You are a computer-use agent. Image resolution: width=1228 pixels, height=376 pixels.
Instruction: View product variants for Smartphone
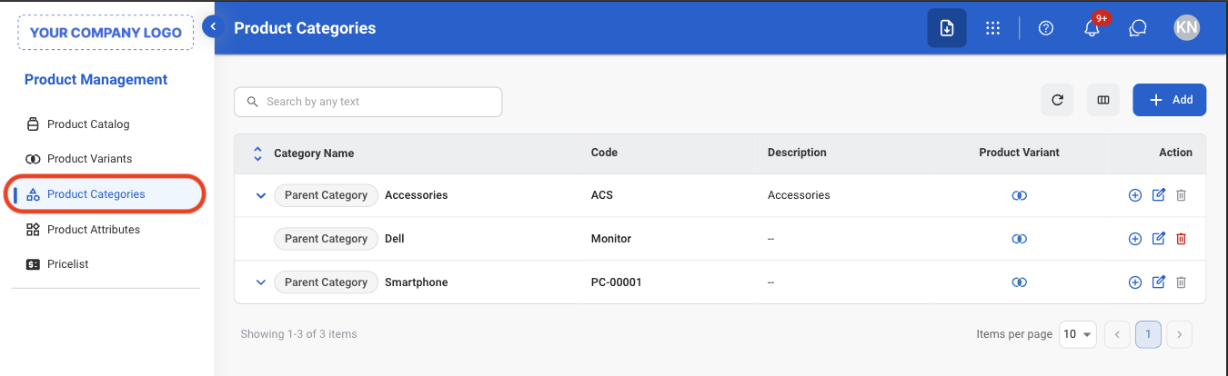point(1020,282)
